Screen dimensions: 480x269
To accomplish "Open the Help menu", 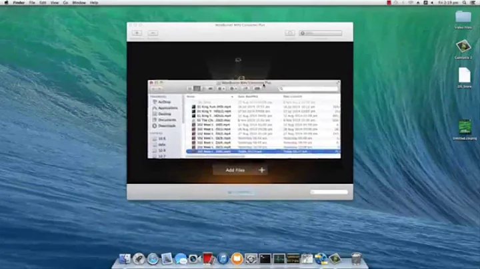I will 94,3.
